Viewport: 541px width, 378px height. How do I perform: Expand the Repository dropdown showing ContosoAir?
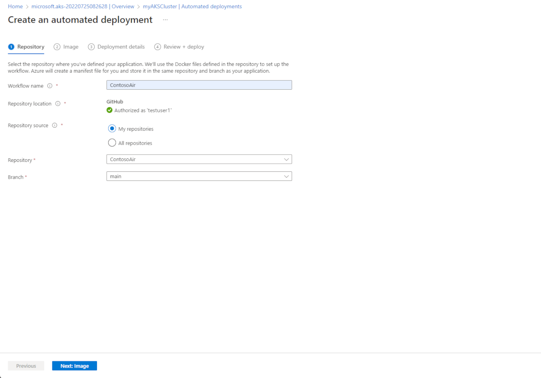pyautogui.click(x=199, y=159)
